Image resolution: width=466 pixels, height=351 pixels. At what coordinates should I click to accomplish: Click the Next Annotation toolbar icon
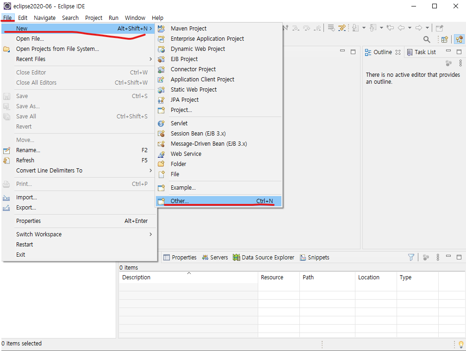point(355,28)
